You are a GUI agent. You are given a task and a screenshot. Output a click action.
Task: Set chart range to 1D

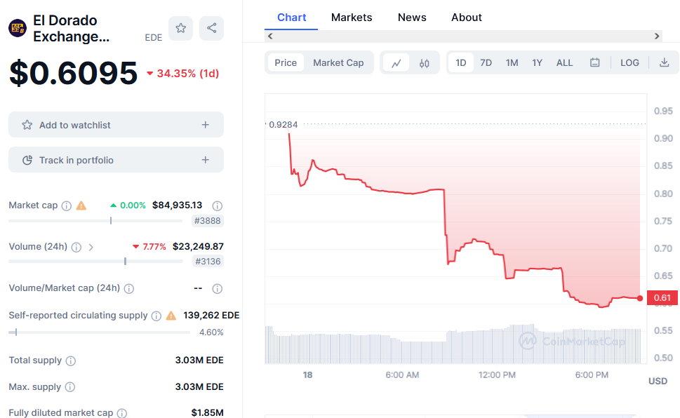click(460, 63)
